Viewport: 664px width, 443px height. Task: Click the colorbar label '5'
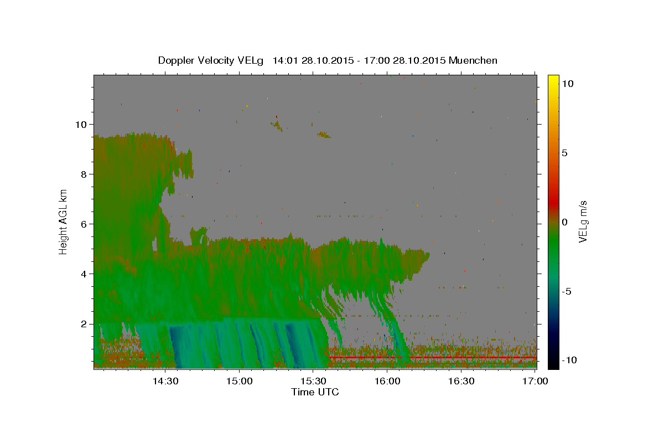[x=565, y=153]
